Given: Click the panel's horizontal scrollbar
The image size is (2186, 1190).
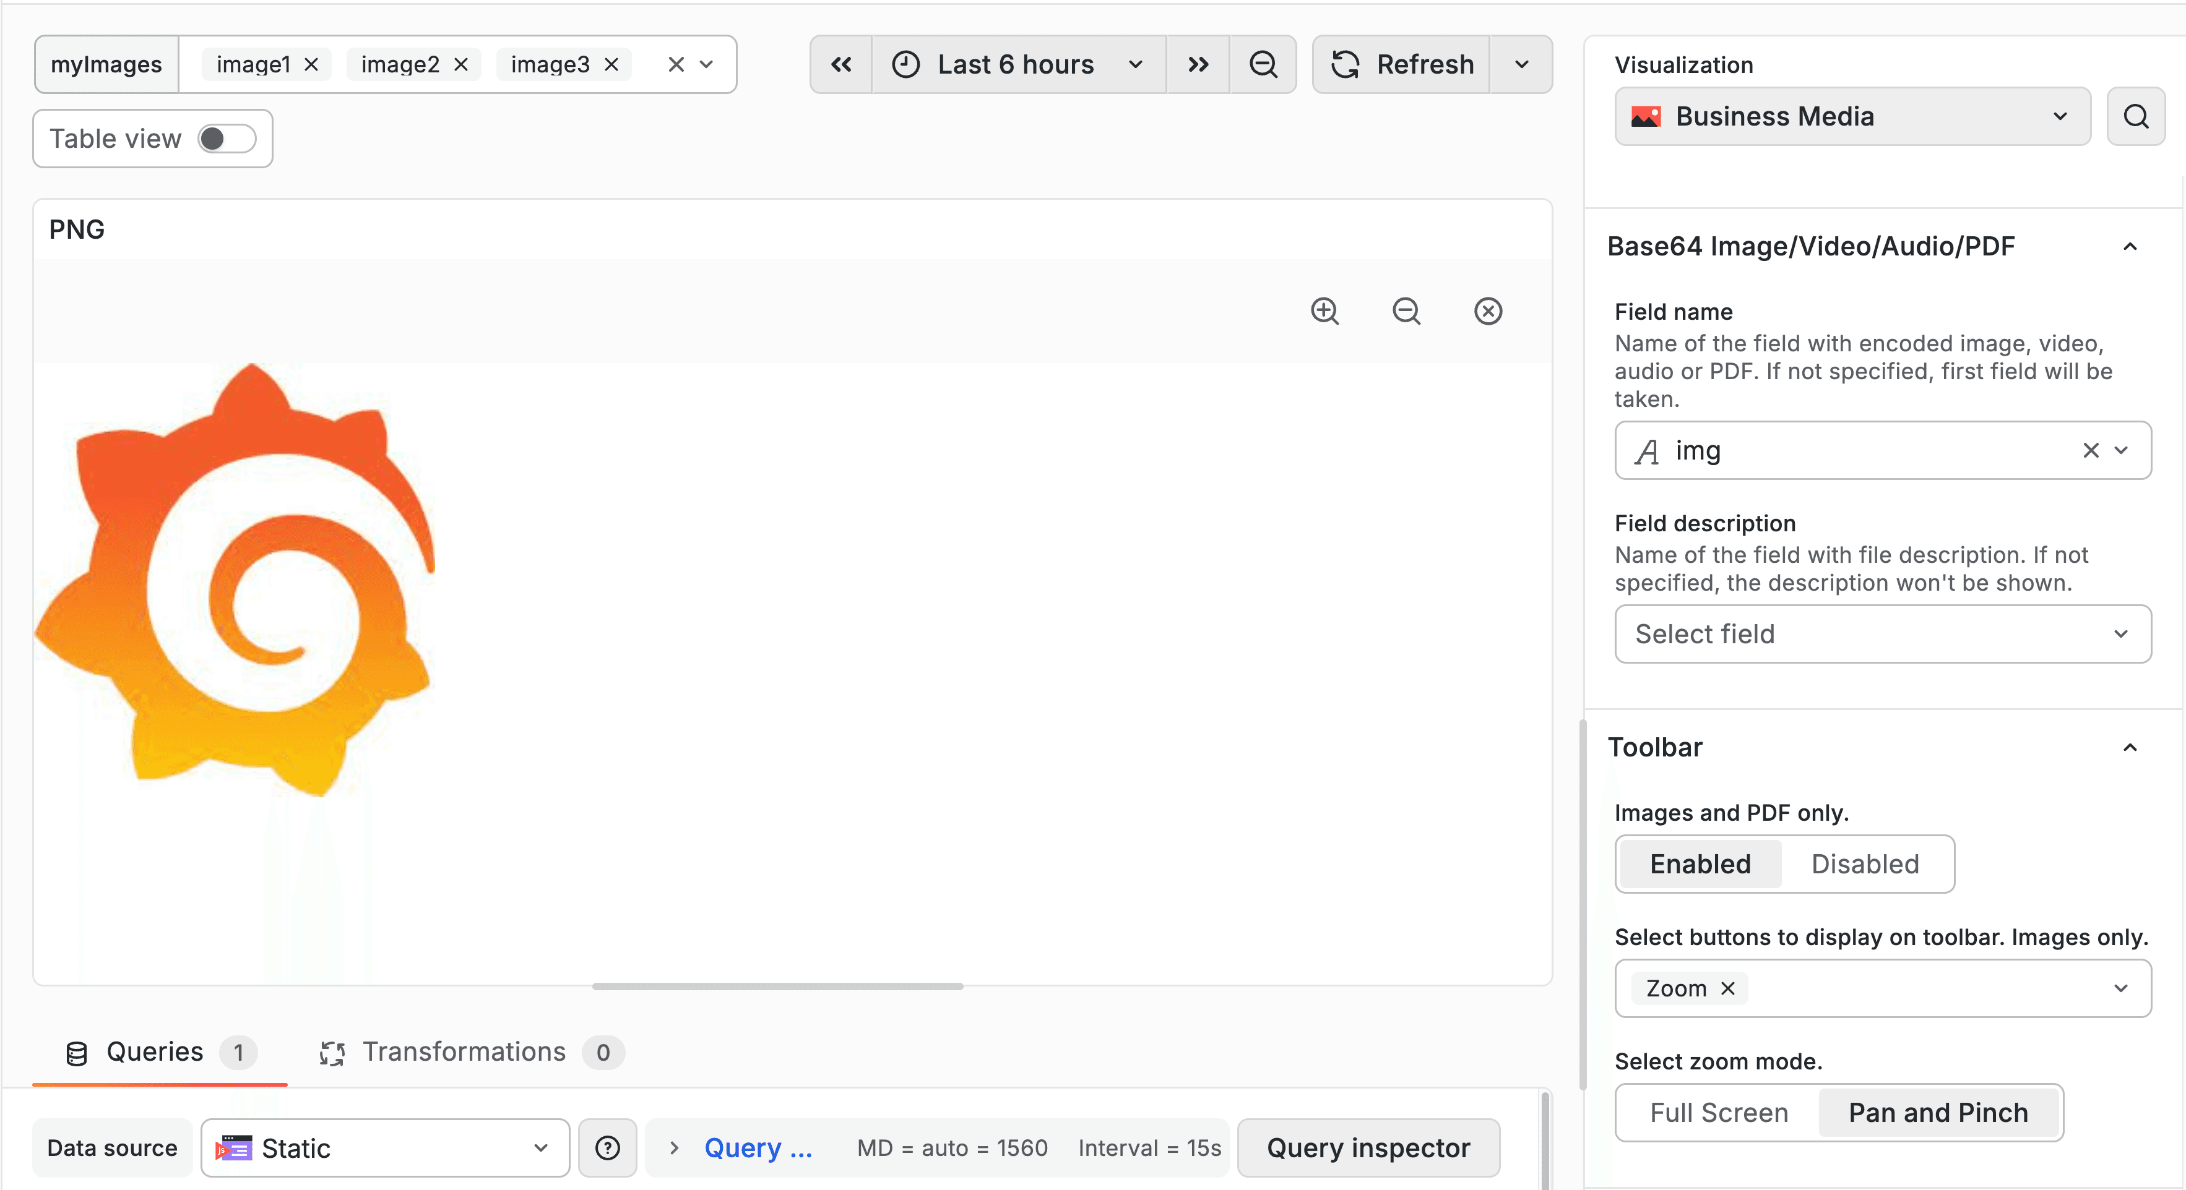Looking at the screenshot, I should pos(777,986).
